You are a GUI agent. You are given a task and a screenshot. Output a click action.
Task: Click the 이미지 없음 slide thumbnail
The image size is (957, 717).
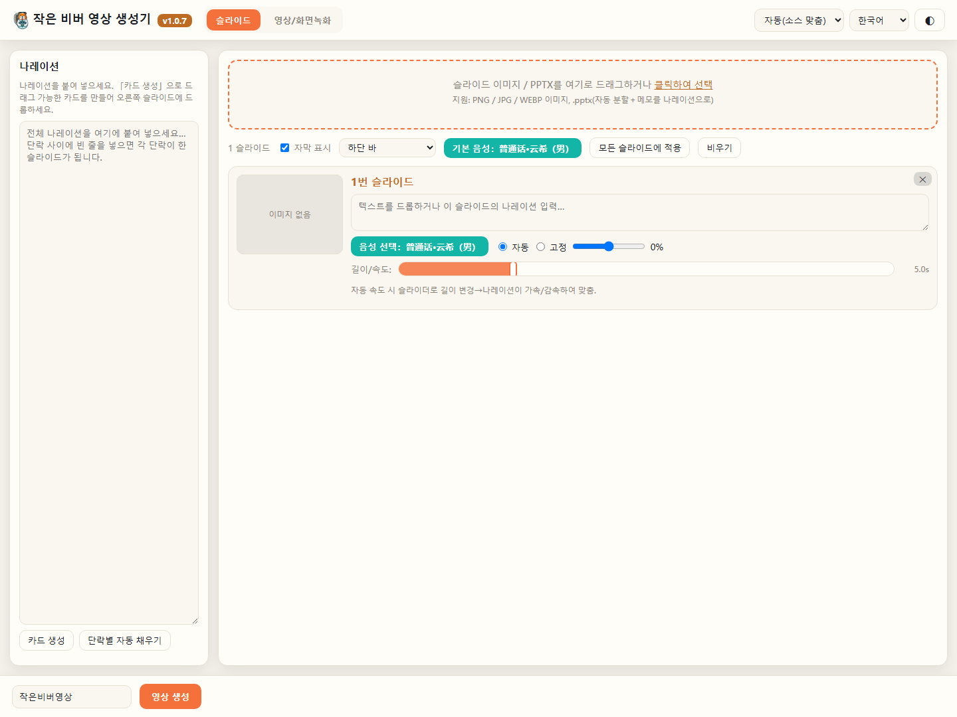[x=290, y=214]
